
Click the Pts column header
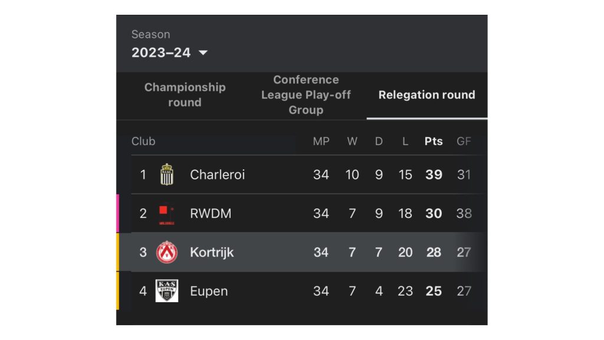pyautogui.click(x=434, y=142)
